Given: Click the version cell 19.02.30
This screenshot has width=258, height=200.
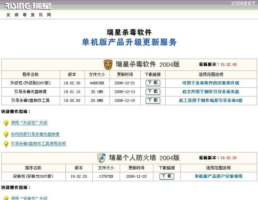Looking at the screenshot, I should tap(72, 83).
